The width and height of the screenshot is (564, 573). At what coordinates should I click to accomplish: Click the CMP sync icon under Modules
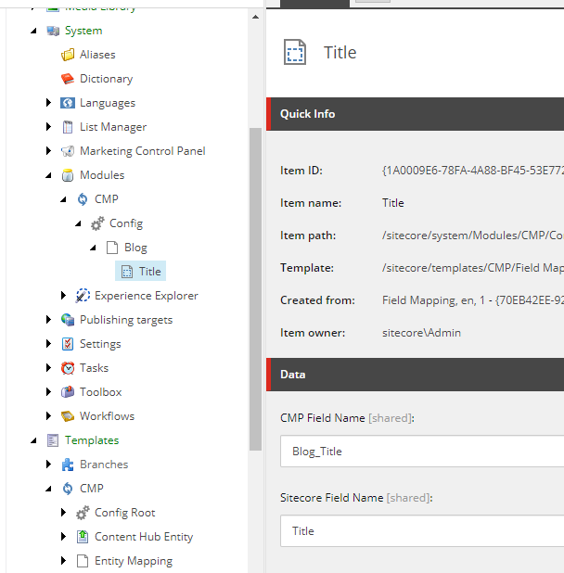coord(83,199)
